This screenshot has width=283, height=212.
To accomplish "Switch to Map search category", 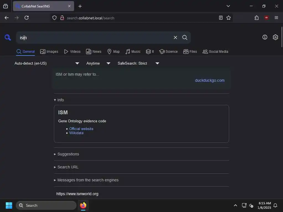I will pyautogui.click(x=113, y=52).
